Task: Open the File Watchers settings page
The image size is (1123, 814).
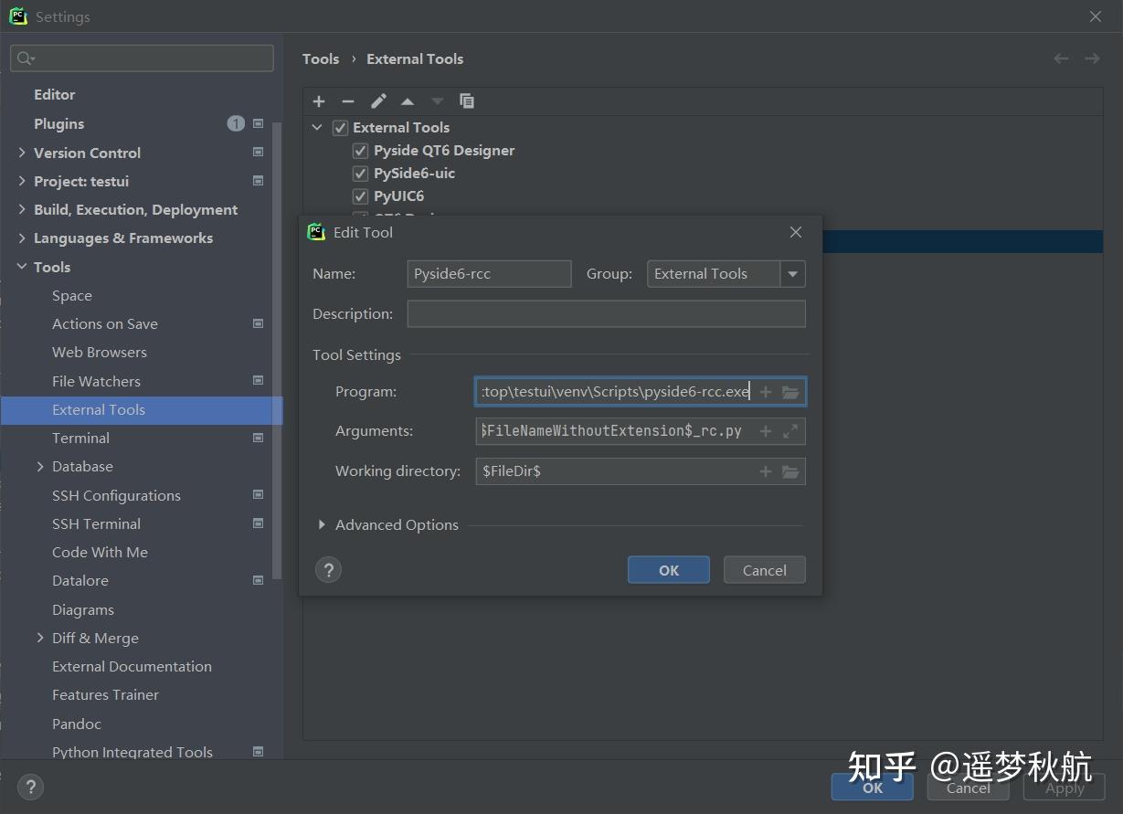Action: tap(98, 381)
